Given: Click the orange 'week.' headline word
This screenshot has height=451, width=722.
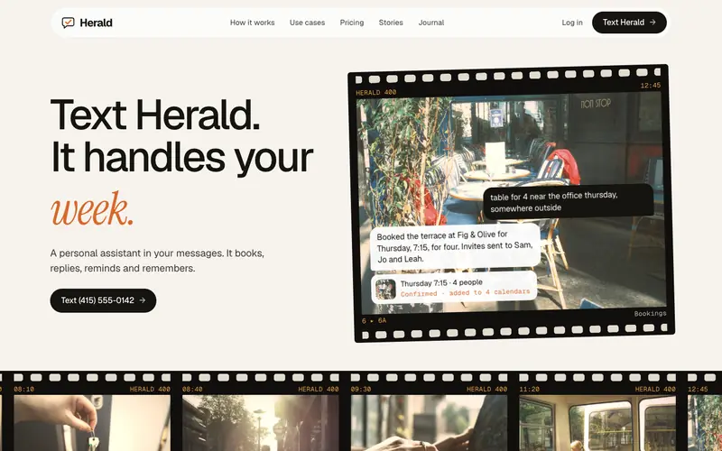Looking at the screenshot, I should click(92, 209).
